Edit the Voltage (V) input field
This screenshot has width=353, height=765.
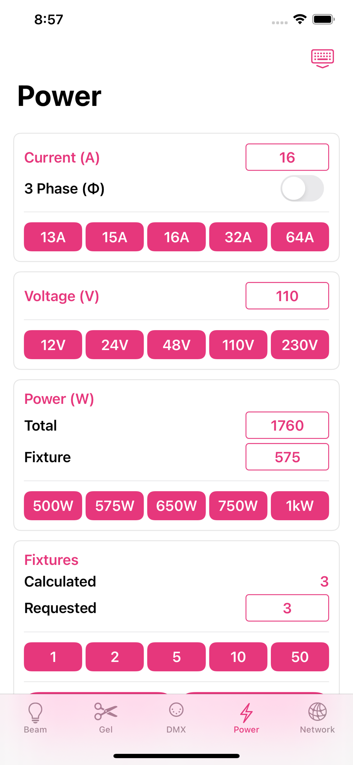tap(287, 296)
